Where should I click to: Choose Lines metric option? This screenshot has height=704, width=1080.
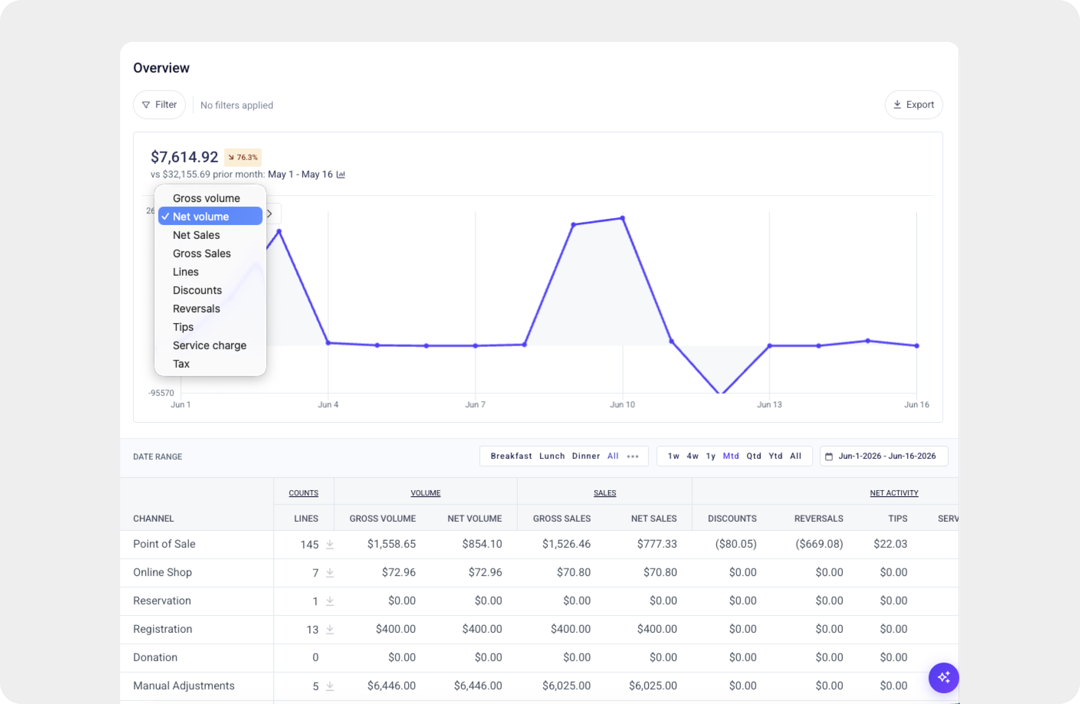pos(210,272)
